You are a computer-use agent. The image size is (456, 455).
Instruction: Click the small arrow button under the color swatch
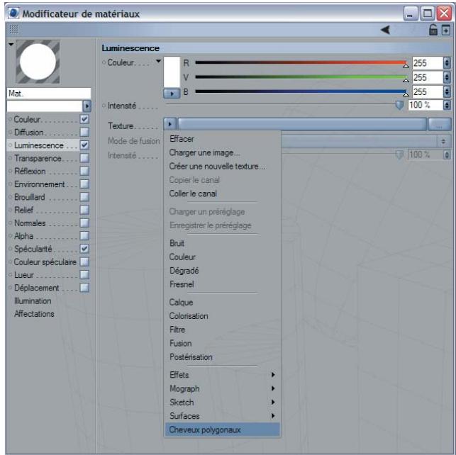coord(172,92)
